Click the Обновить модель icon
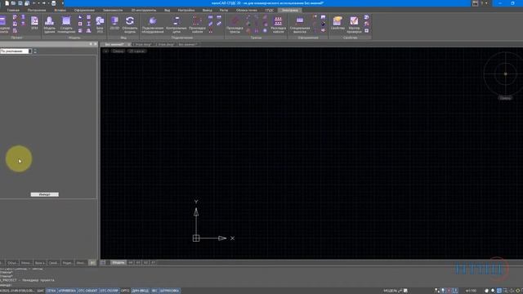Image resolution: width=523 pixels, height=294 pixels. [130, 24]
